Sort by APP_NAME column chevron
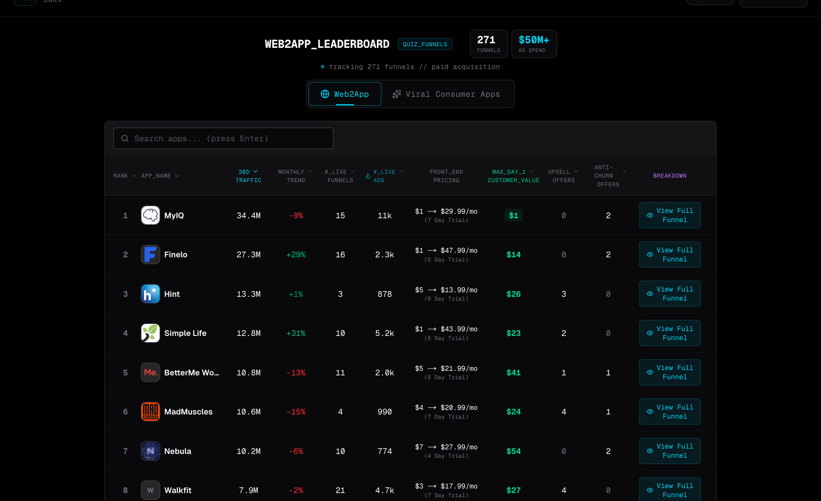Image resolution: width=821 pixels, height=501 pixels. [177, 176]
